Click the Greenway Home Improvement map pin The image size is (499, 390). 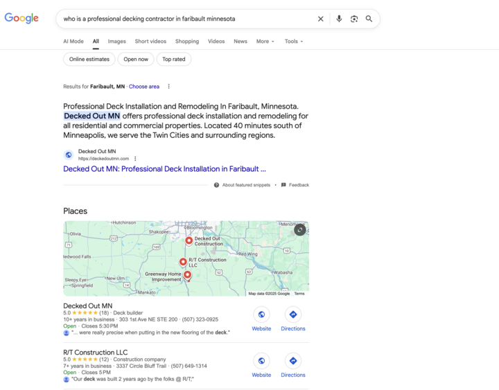pyautogui.click(x=187, y=275)
